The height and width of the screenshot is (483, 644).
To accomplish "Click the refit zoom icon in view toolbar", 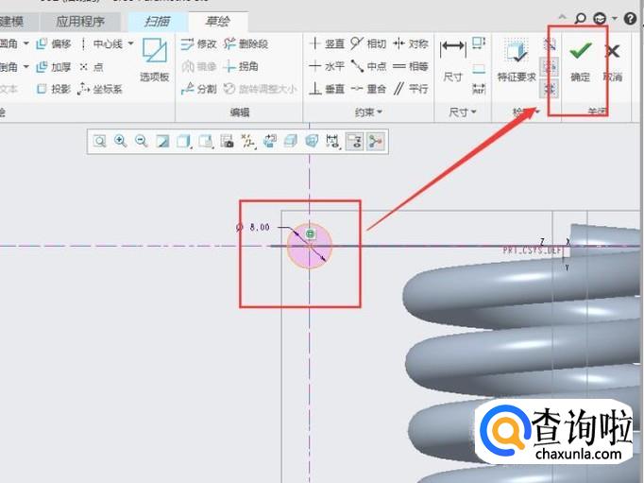I will [x=99, y=142].
